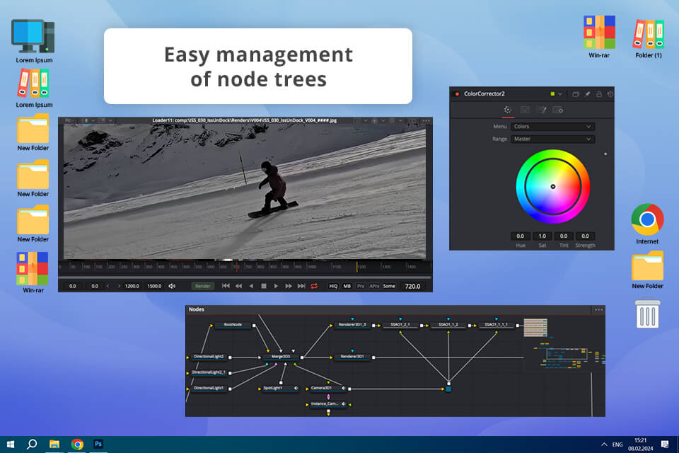
Task: Select the Correction tab icon in inspector
Action: click(x=508, y=110)
